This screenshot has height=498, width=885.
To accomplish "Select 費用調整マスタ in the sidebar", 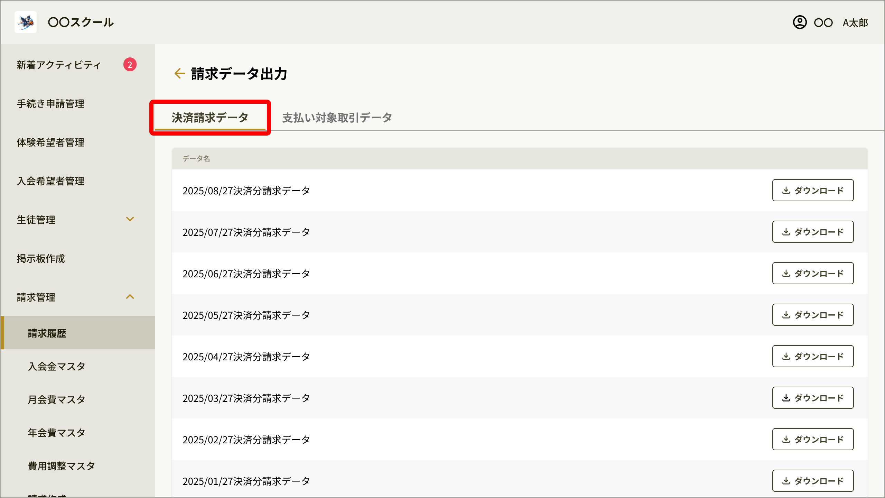I will [x=61, y=466].
